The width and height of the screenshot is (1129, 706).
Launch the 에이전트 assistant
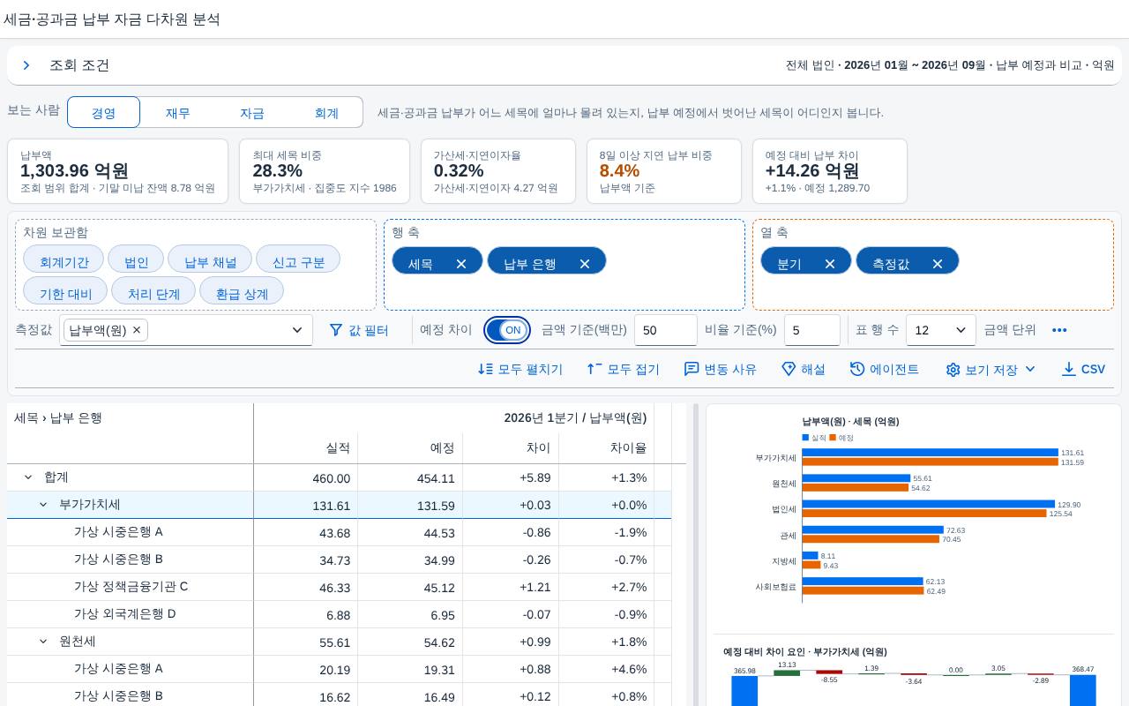point(885,369)
